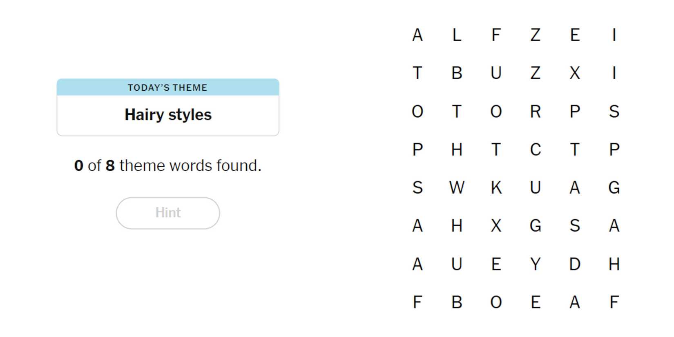
Task: Pick the letter K in the grid
Action: tap(496, 188)
